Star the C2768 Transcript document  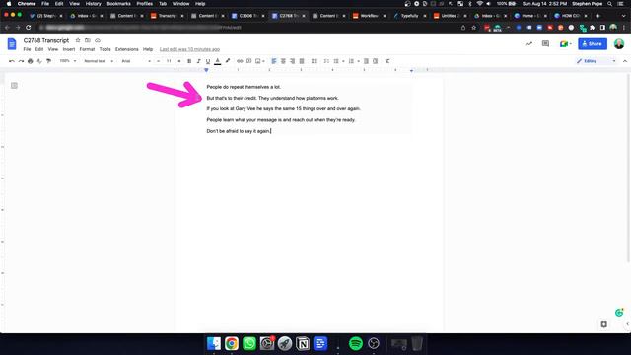point(78,40)
